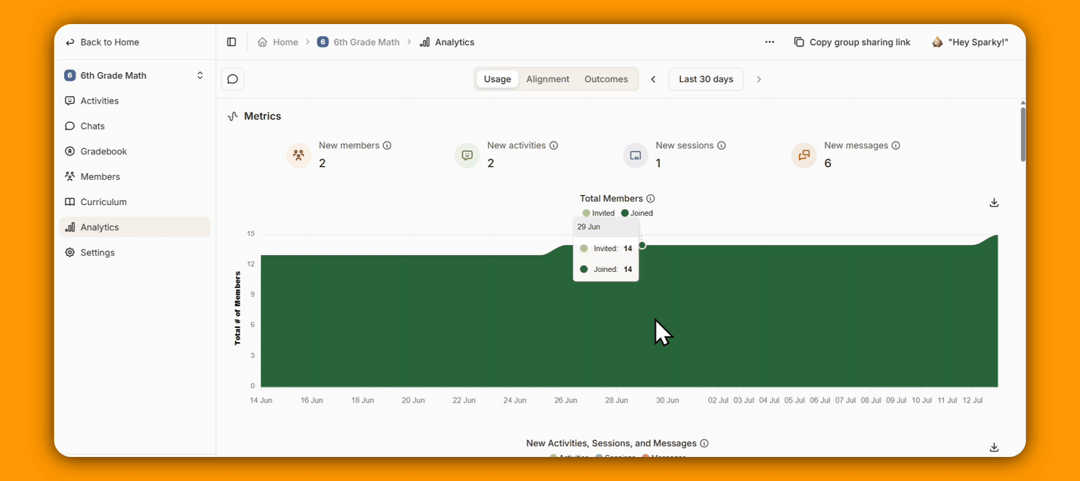Toggle the Invited legend series
The image size is (1080, 481).
(x=599, y=213)
